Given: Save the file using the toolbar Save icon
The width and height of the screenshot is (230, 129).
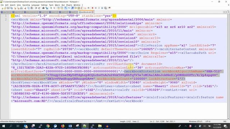Looking at the screenshot, I should click(8, 8).
